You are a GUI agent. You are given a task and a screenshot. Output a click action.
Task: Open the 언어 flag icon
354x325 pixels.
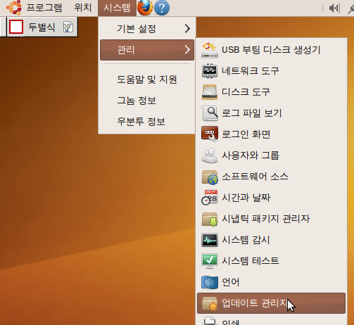pyautogui.click(x=210, y=282)
